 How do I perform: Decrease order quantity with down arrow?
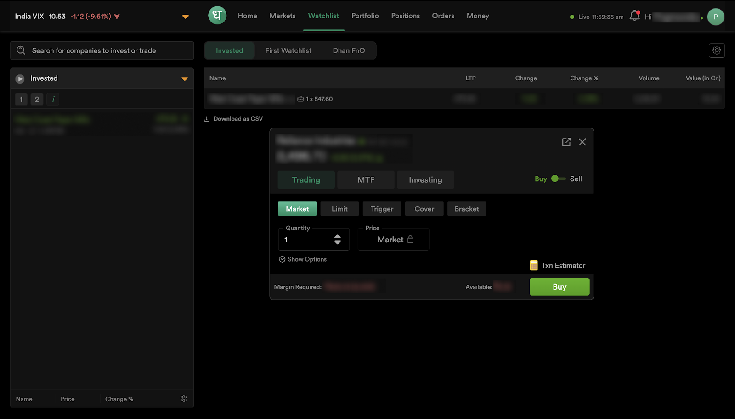tap(338, 242)
